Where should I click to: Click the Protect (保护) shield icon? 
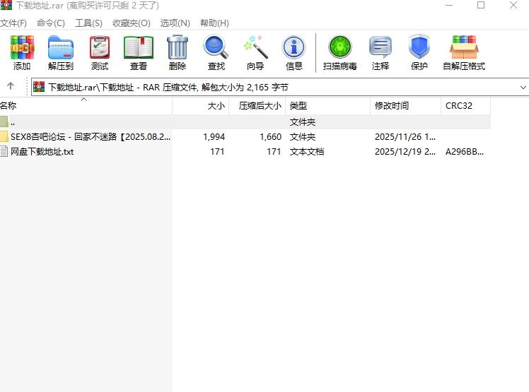tap(419, 53)
